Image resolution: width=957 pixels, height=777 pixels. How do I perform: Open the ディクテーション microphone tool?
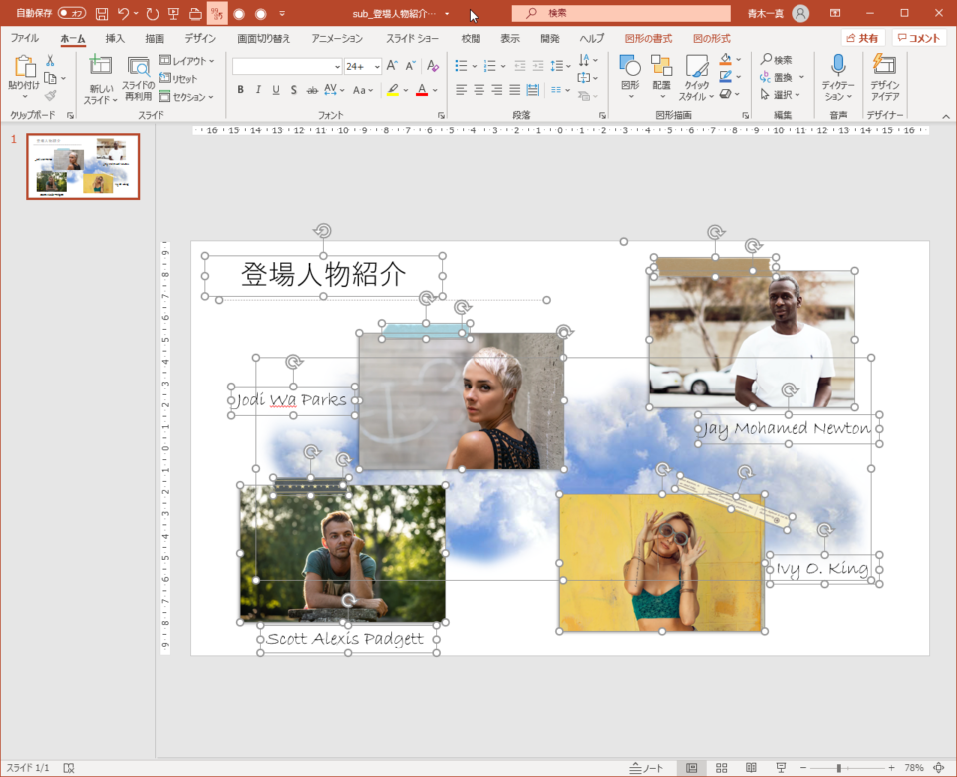(838, 66)
